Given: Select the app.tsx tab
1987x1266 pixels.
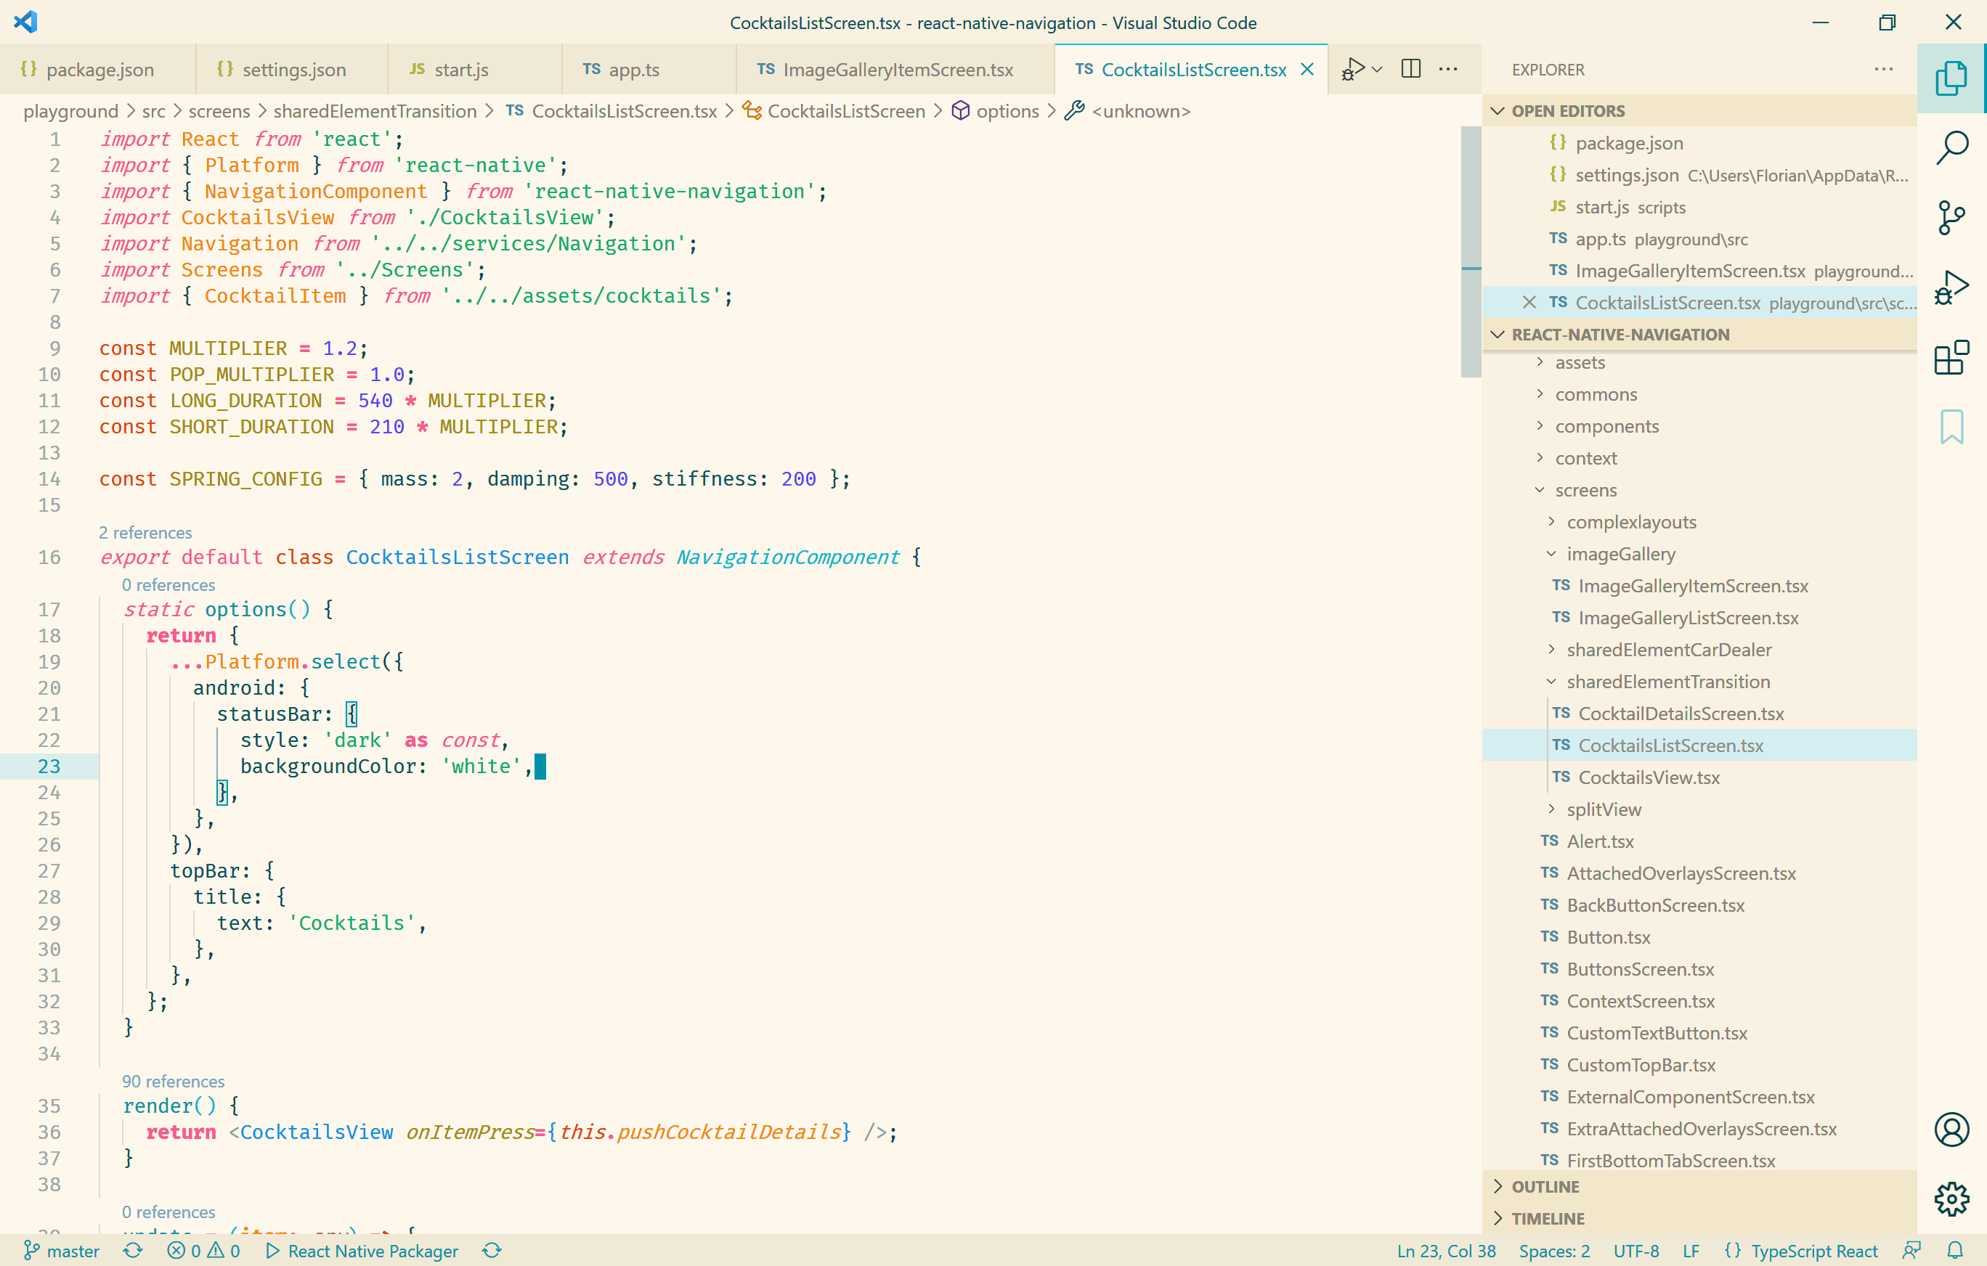Looking at the screenshot, I should (x=634, y=68).
